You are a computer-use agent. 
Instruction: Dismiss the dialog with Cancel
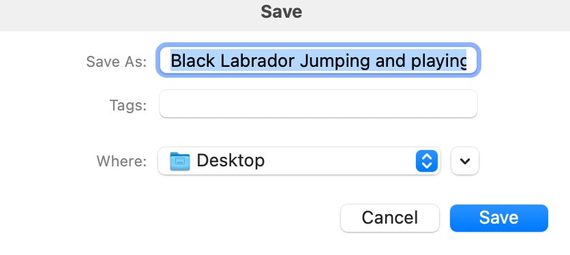coord(390,218)
